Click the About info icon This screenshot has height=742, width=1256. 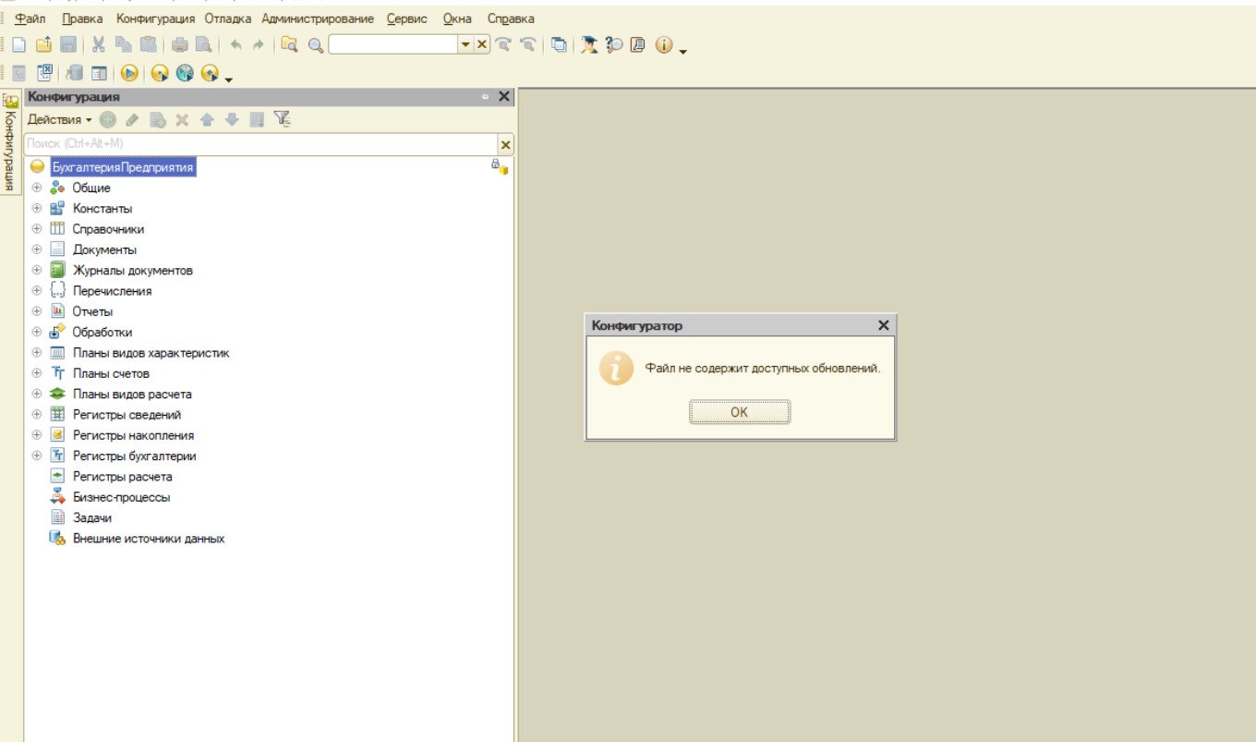pyautogui.click(x=663, y=44)
